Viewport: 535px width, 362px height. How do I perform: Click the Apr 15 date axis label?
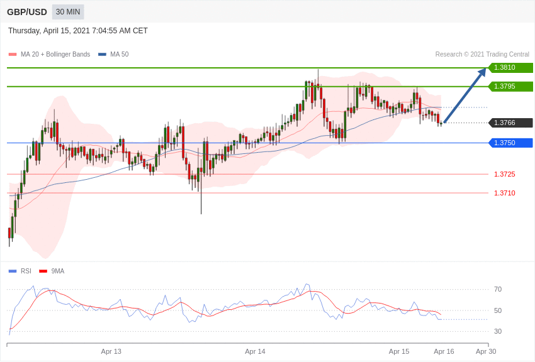pos(399,351)
